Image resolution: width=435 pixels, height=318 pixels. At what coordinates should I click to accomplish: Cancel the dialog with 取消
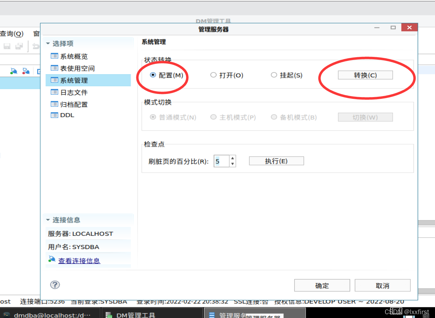(x=383, y=285)
